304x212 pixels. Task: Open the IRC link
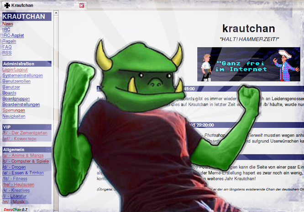coord(6,30)
